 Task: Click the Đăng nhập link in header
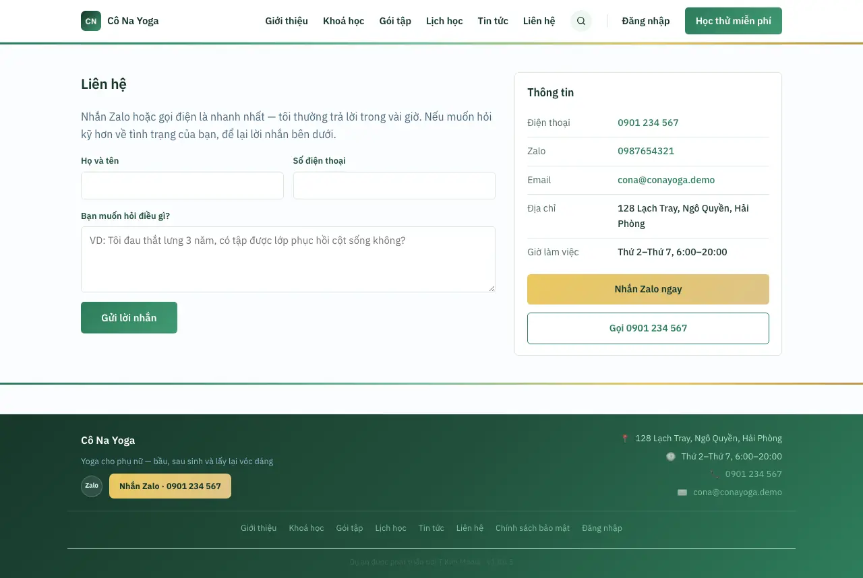[646, 21]
